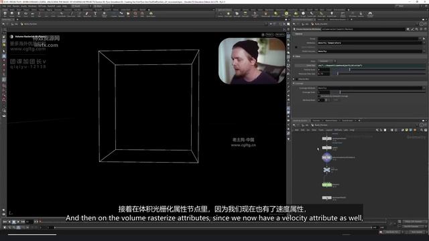Add an Area Light from the shelf

[245, 14]
